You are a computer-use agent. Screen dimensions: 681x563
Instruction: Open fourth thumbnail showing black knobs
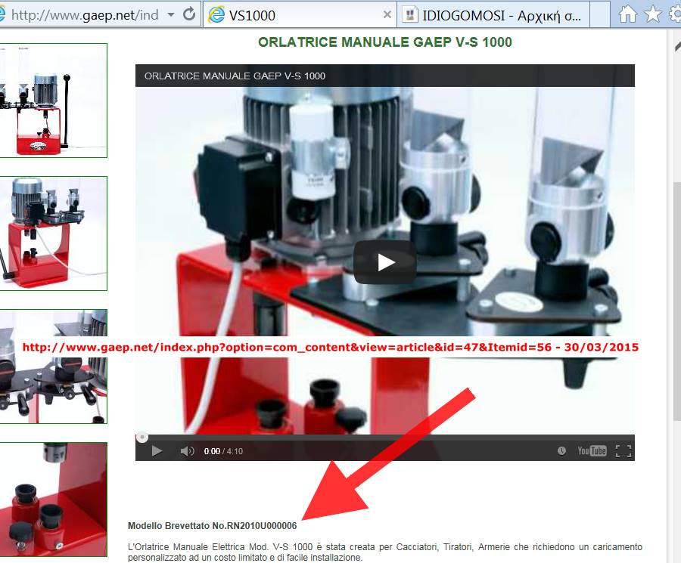(x=53, y=500)
